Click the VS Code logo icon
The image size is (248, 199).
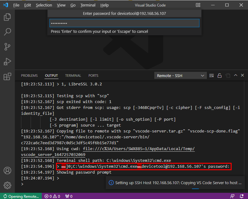(x=6, y=5)
